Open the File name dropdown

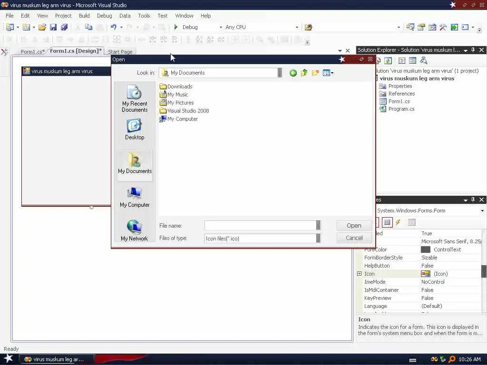[x=318, y=225]
